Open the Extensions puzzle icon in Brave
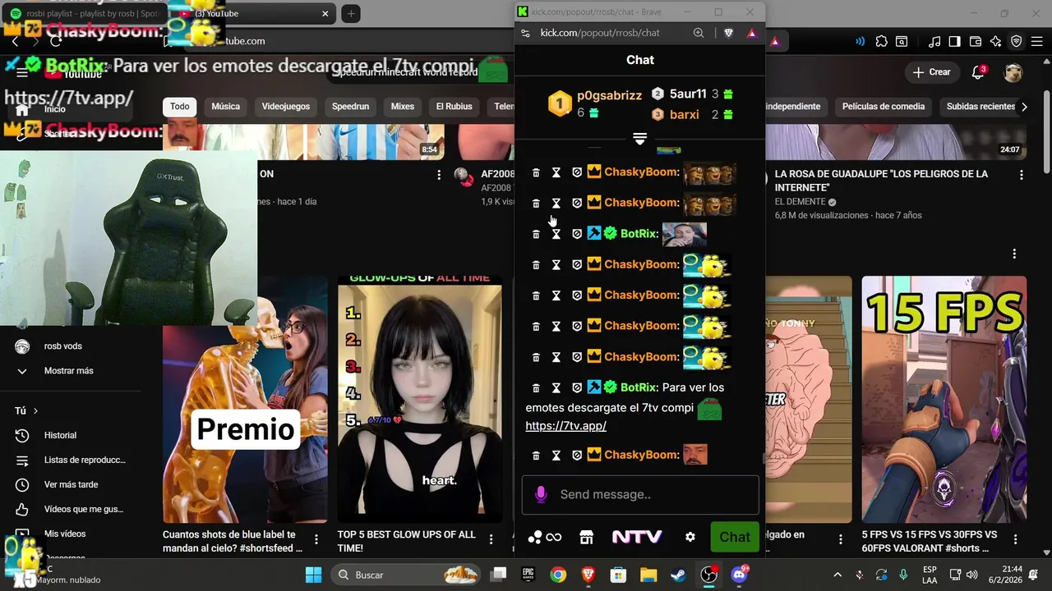The height and width of the screenshot is (591, 1052). coord(882,41)
